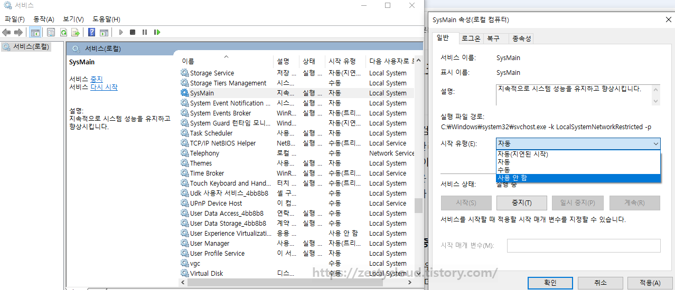The image size is (675, 290).
Task: Click gear icon of Time Broker row
Action: [184, 173]
